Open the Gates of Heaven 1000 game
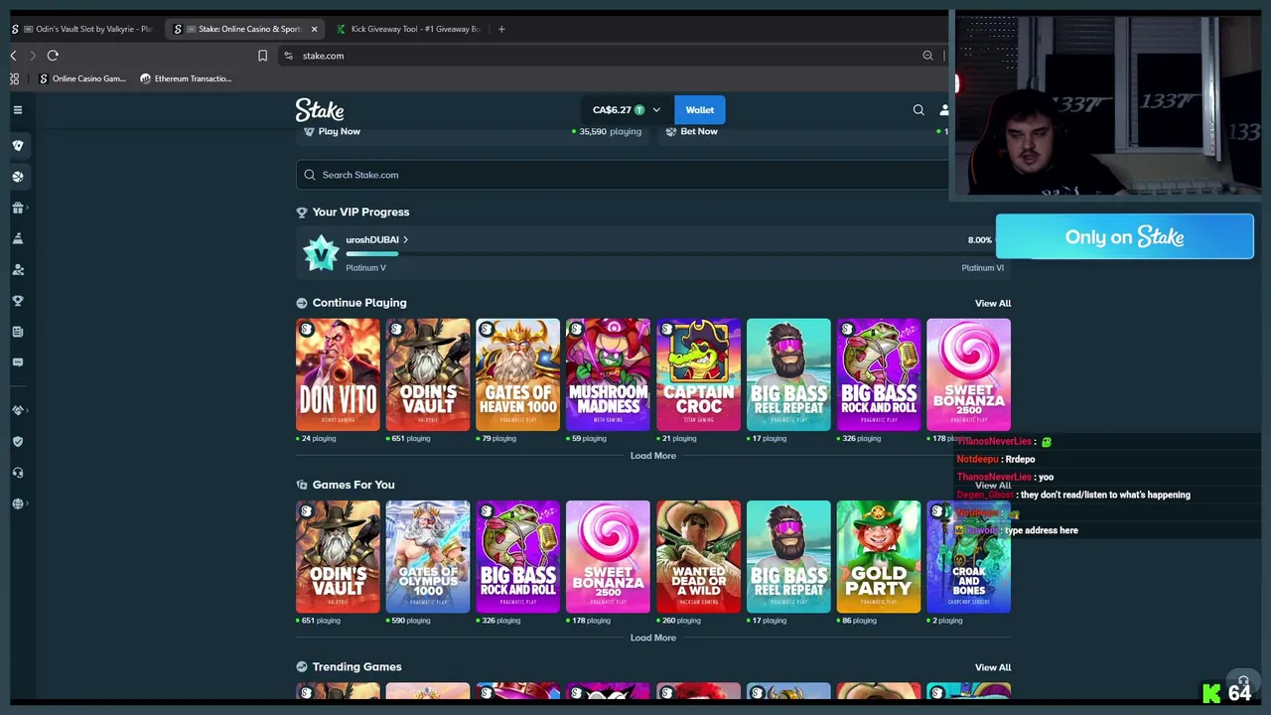 point(517,374)
